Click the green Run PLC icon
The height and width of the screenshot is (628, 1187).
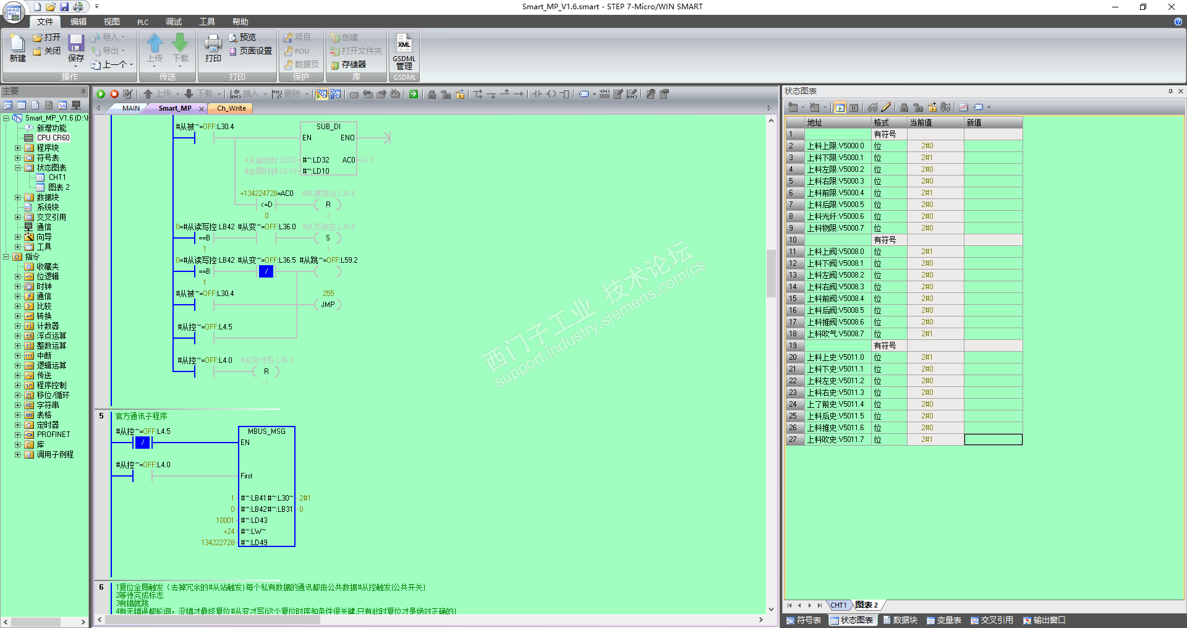[101, 94]
